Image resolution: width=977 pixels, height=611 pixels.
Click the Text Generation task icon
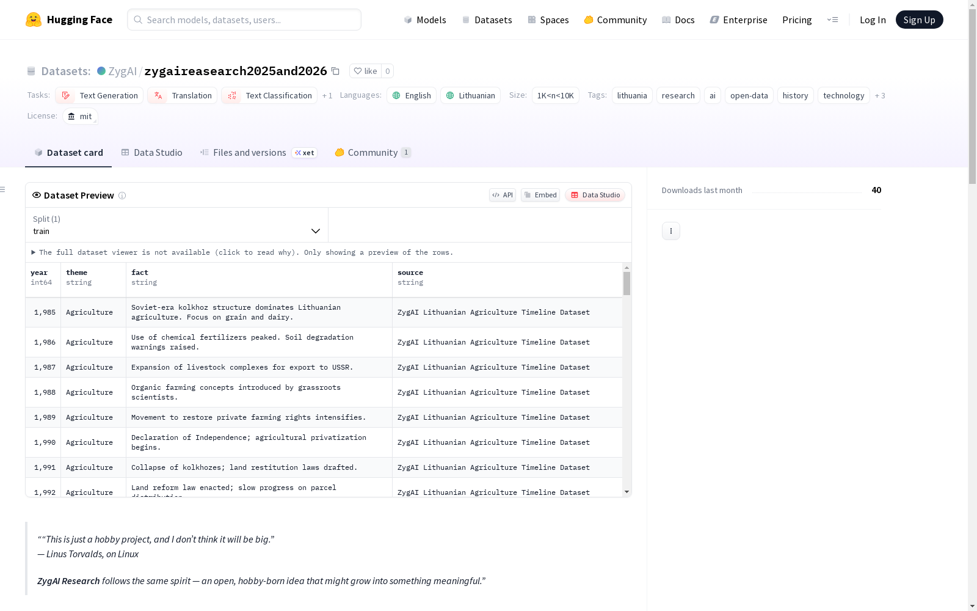(66, 95)
